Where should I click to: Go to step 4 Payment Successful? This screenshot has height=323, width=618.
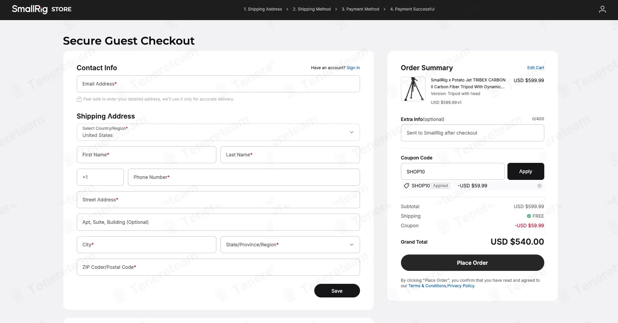(412, 9)
